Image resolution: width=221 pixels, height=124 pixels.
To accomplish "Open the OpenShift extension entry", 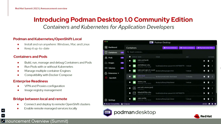I will point(111,78).
